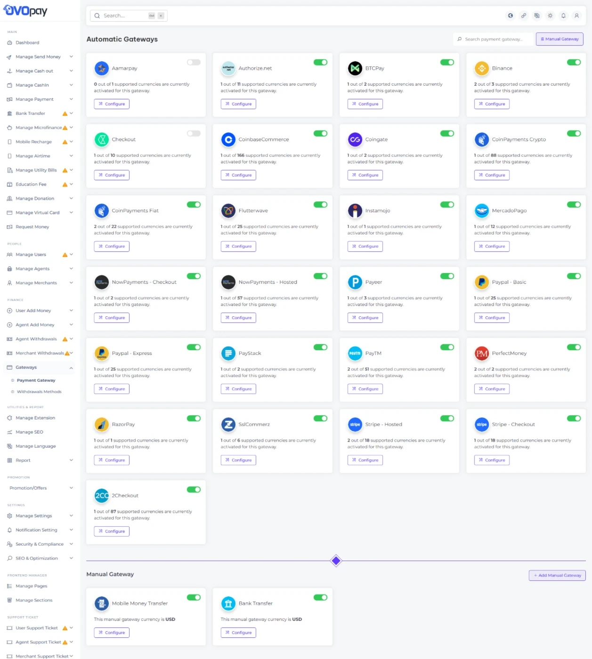Click the Manual Gateway button
This screenshot has width=592, height=659.
click(560, 39)
